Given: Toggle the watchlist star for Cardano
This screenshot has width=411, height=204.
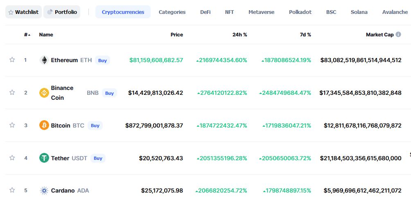Looking at the screenshot, I should pos(12,190).
